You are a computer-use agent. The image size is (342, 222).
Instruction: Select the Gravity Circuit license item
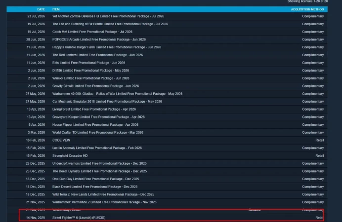coord(95,86)
